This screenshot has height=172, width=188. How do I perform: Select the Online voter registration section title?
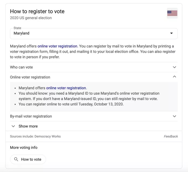30,77
